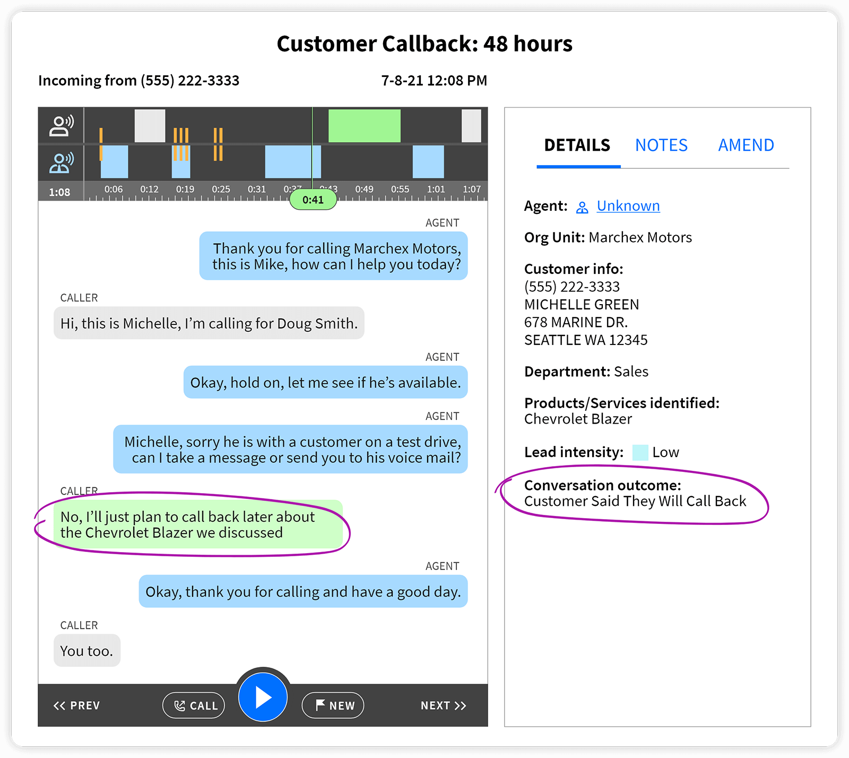Click the two-person caller channel icon
Screen dimensions: 849x758
pos(61,163)
